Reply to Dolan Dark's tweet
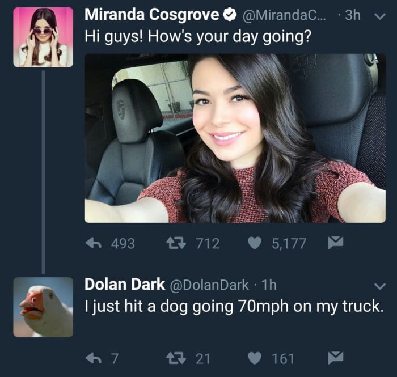This screenshot has height=377, width=397. pos(94,358)
